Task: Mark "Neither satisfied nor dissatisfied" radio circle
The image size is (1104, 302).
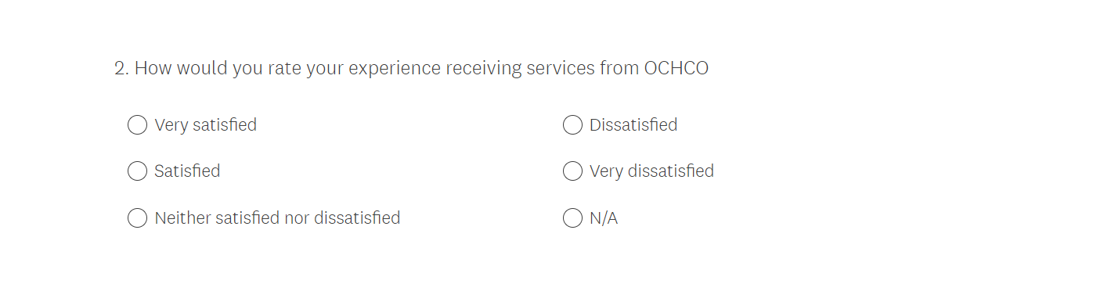Action: click(137, 218)
